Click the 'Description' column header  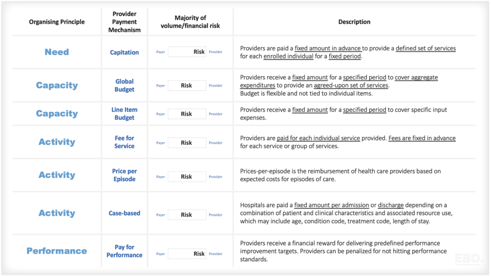pos(354,22)
